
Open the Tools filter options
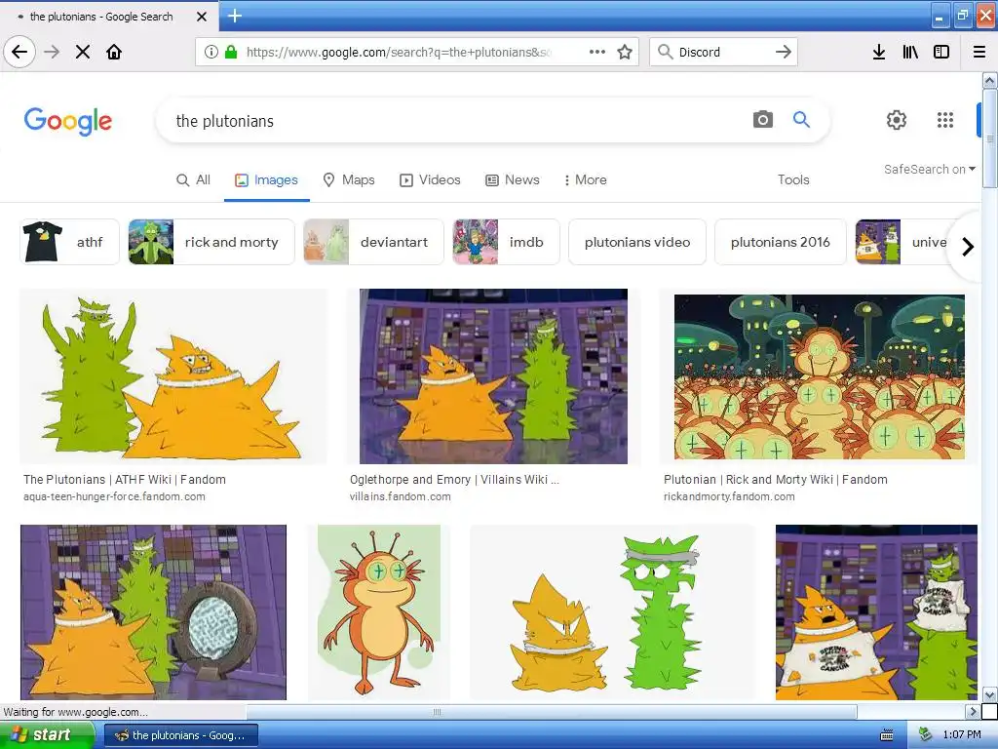(793, 180)
